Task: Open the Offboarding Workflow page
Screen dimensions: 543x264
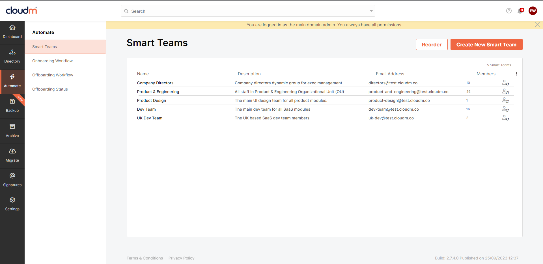Action: click(x=53, y=75)
